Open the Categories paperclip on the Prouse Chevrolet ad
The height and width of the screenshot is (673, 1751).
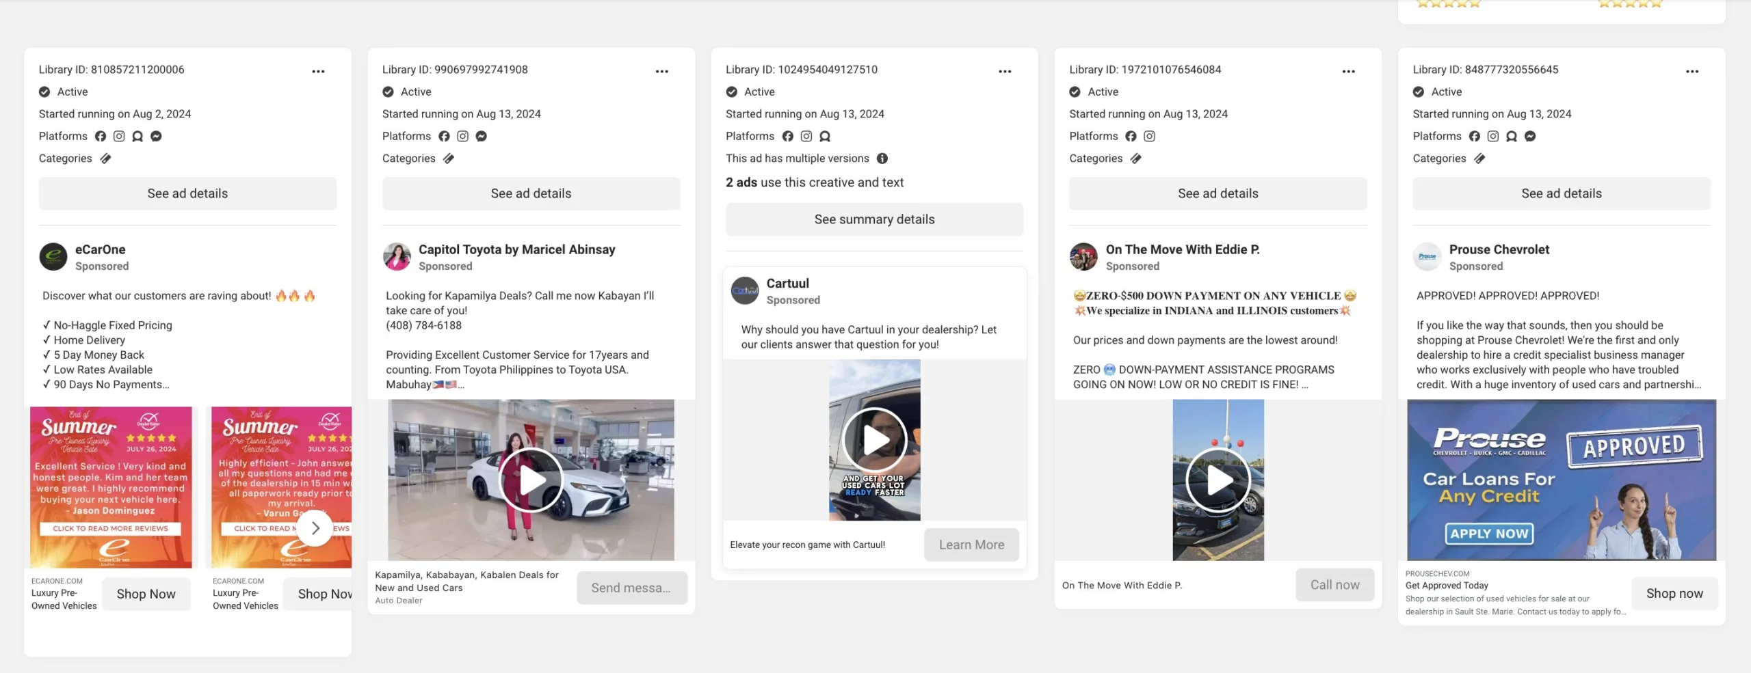(x=1479, y=158)
